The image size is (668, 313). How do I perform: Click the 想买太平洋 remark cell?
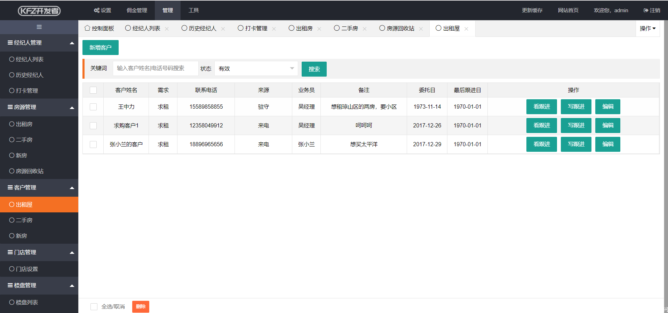pyautogui.click(x=364, y=144)
